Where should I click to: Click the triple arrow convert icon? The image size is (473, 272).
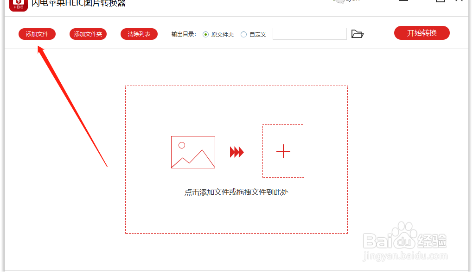237,152
